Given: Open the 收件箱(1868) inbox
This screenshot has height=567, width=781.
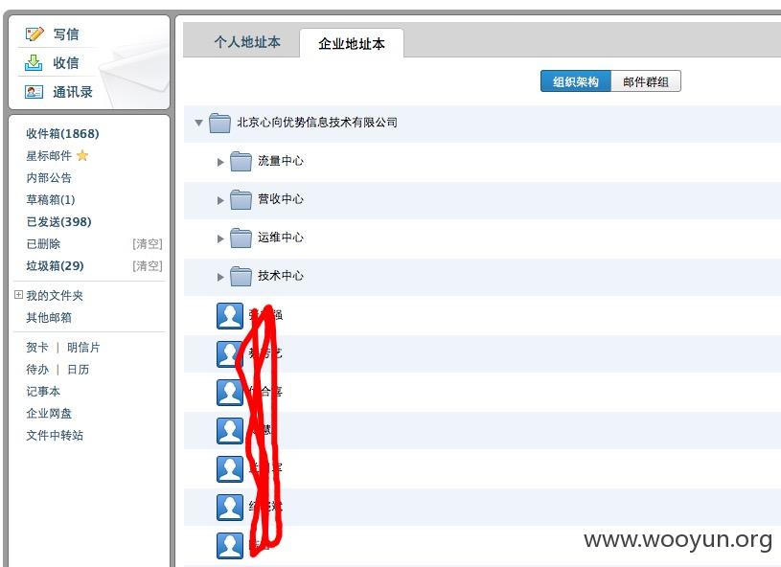Looking at the screenshot, I should [x=62, y=134].
